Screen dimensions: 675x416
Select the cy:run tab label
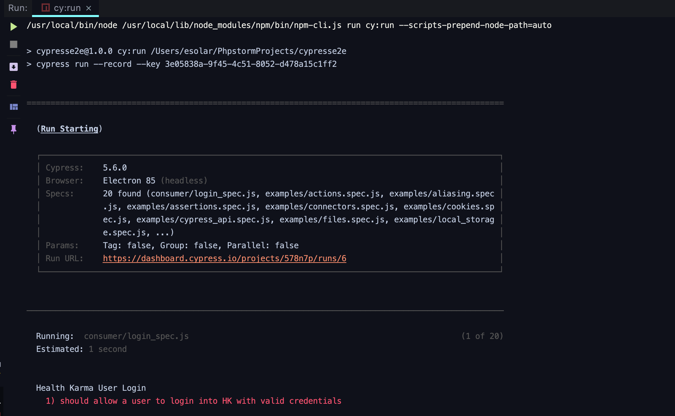point(67,8)
